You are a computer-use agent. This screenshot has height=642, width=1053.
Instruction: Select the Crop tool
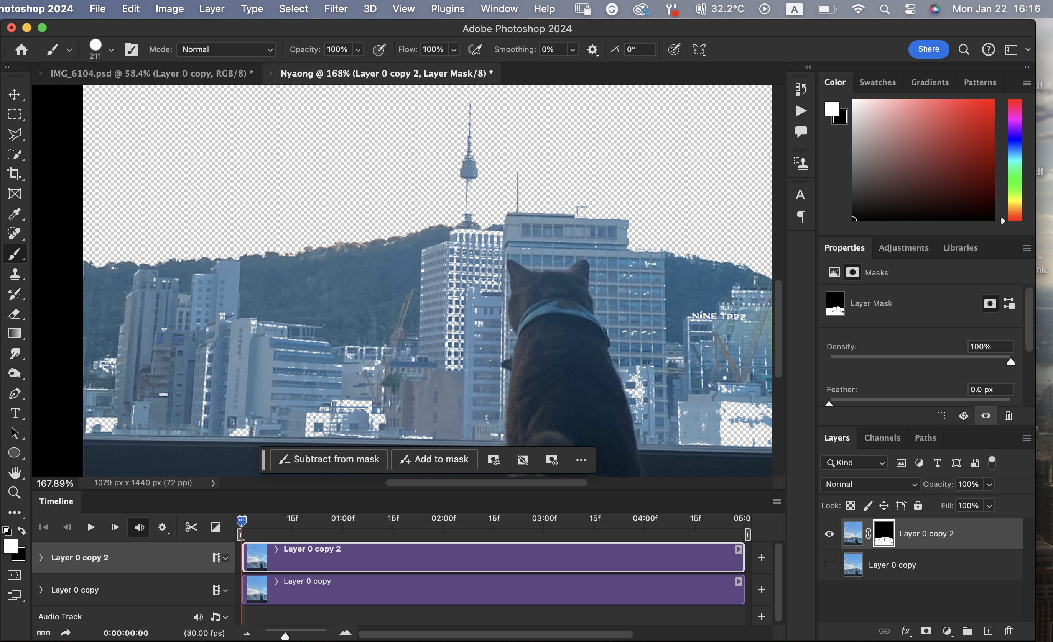coord(15,174)
